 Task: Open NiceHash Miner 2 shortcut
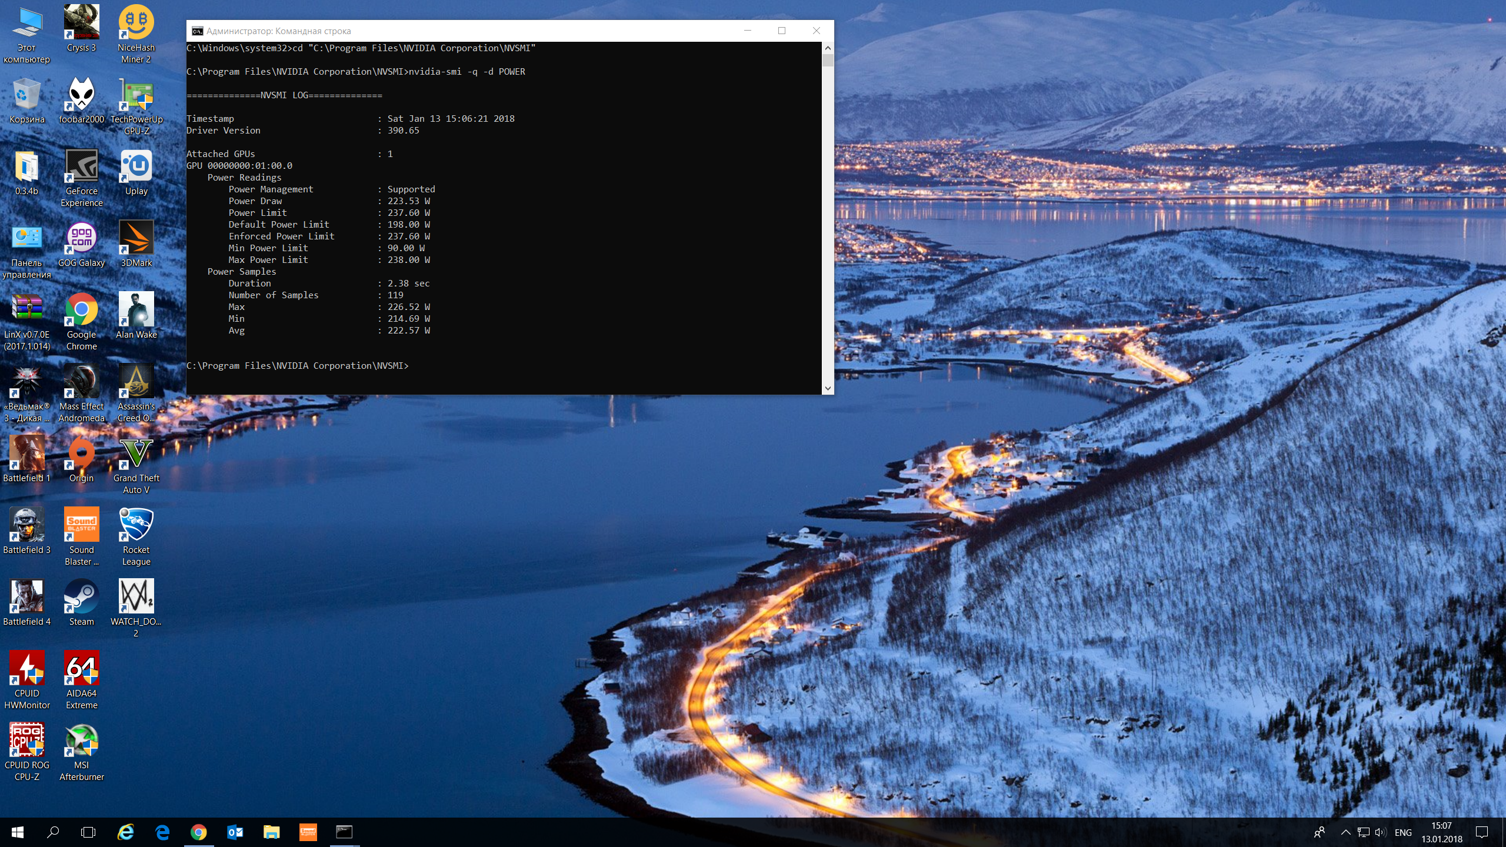(x=136, y=24)
